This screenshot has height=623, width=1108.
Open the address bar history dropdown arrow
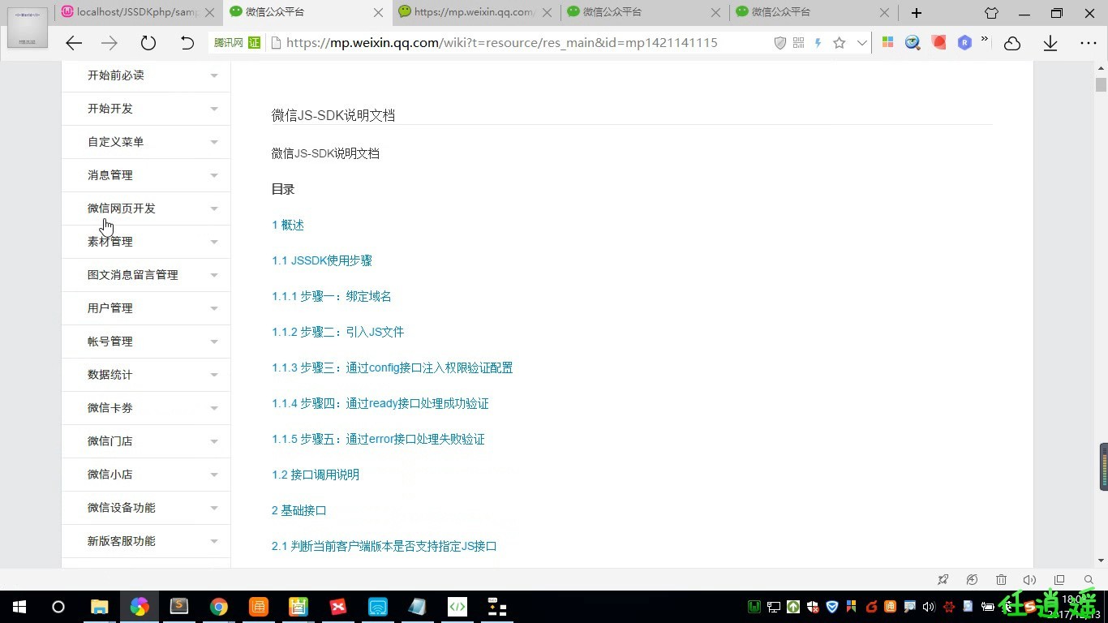(861, 43)
